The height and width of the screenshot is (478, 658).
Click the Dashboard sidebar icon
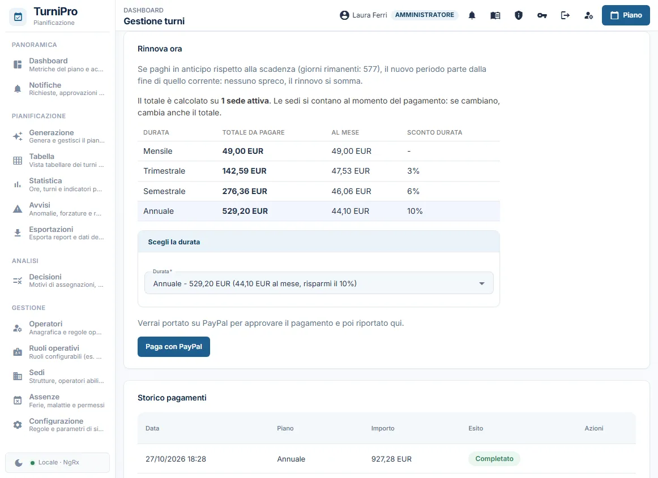18,64
